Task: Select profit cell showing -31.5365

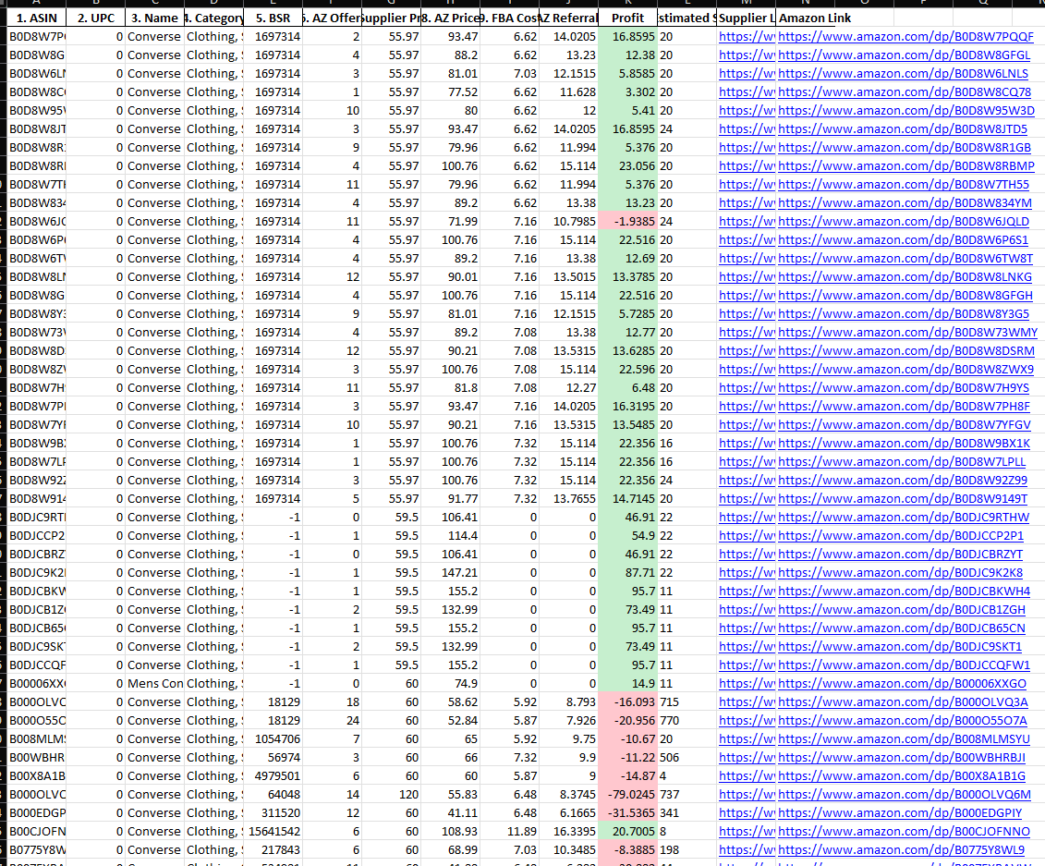Action: click(x=627, y=812)
